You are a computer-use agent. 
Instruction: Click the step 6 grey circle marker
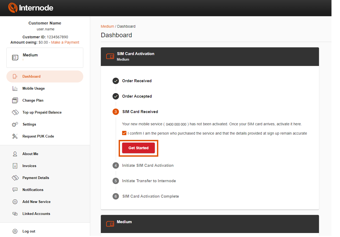116,196
